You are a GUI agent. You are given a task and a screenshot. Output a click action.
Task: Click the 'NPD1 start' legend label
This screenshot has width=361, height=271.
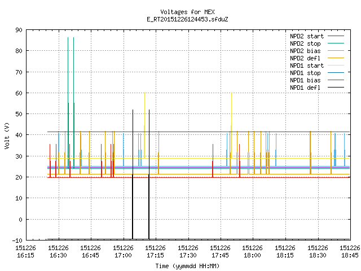coord(307,65)
